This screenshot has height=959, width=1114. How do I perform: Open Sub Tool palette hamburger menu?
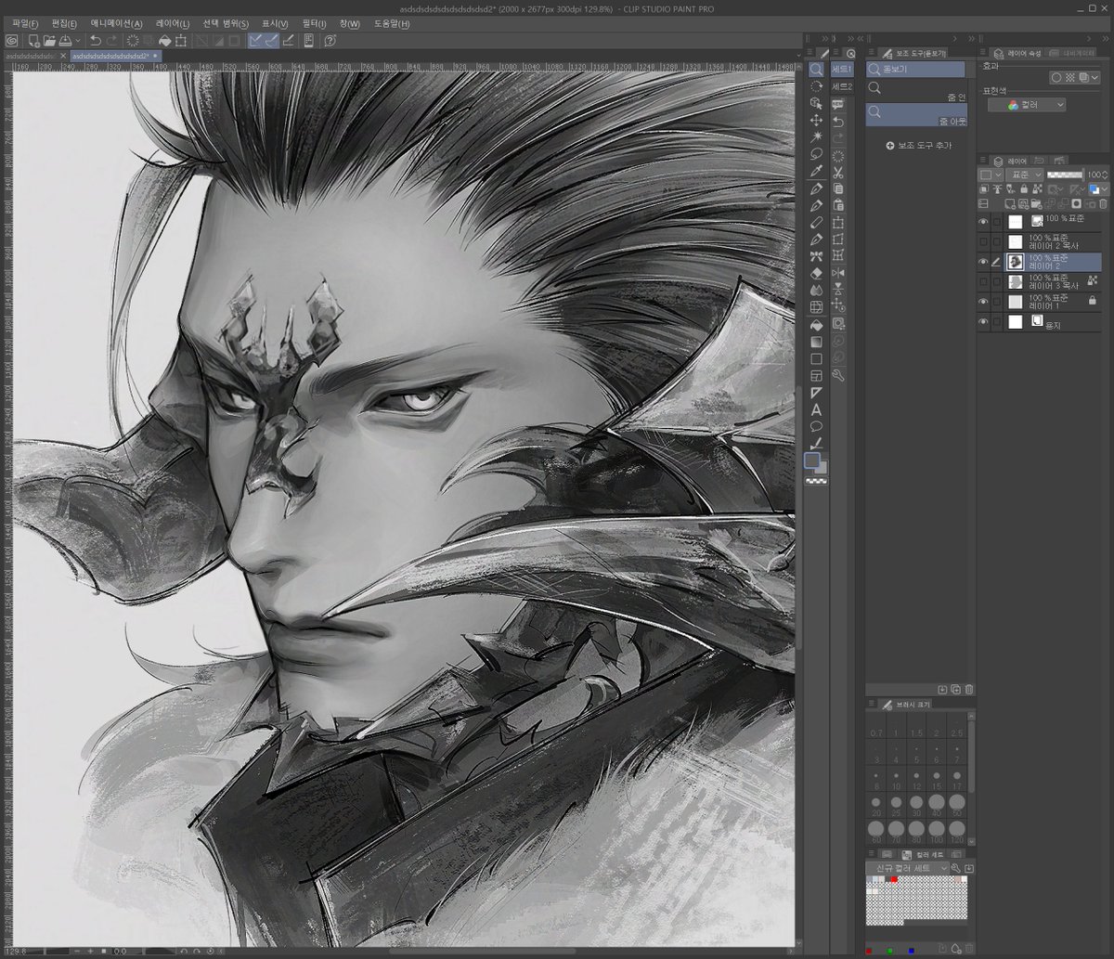(x=872, y=53)
